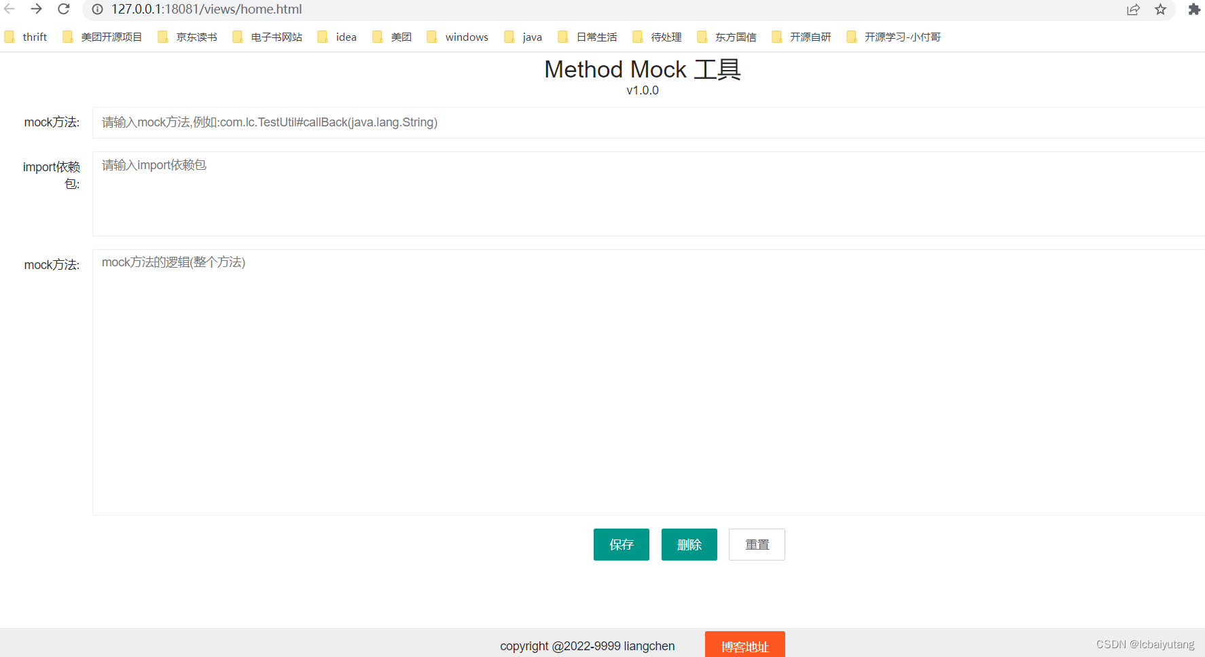Open the 开源学习-小付哥 bookmark folder
The height and width of the screenshot is (657, 1205).
(893, 37)
